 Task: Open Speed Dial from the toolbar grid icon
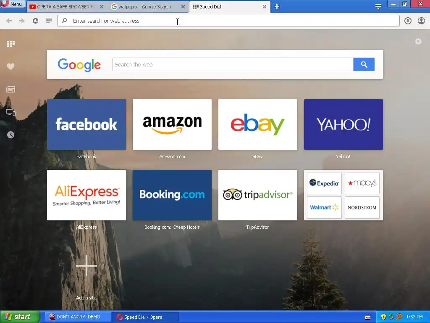coord(49,21)
